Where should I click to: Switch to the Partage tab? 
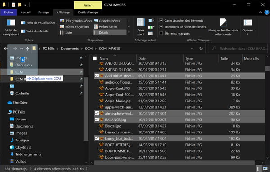[x=43, y=13]
